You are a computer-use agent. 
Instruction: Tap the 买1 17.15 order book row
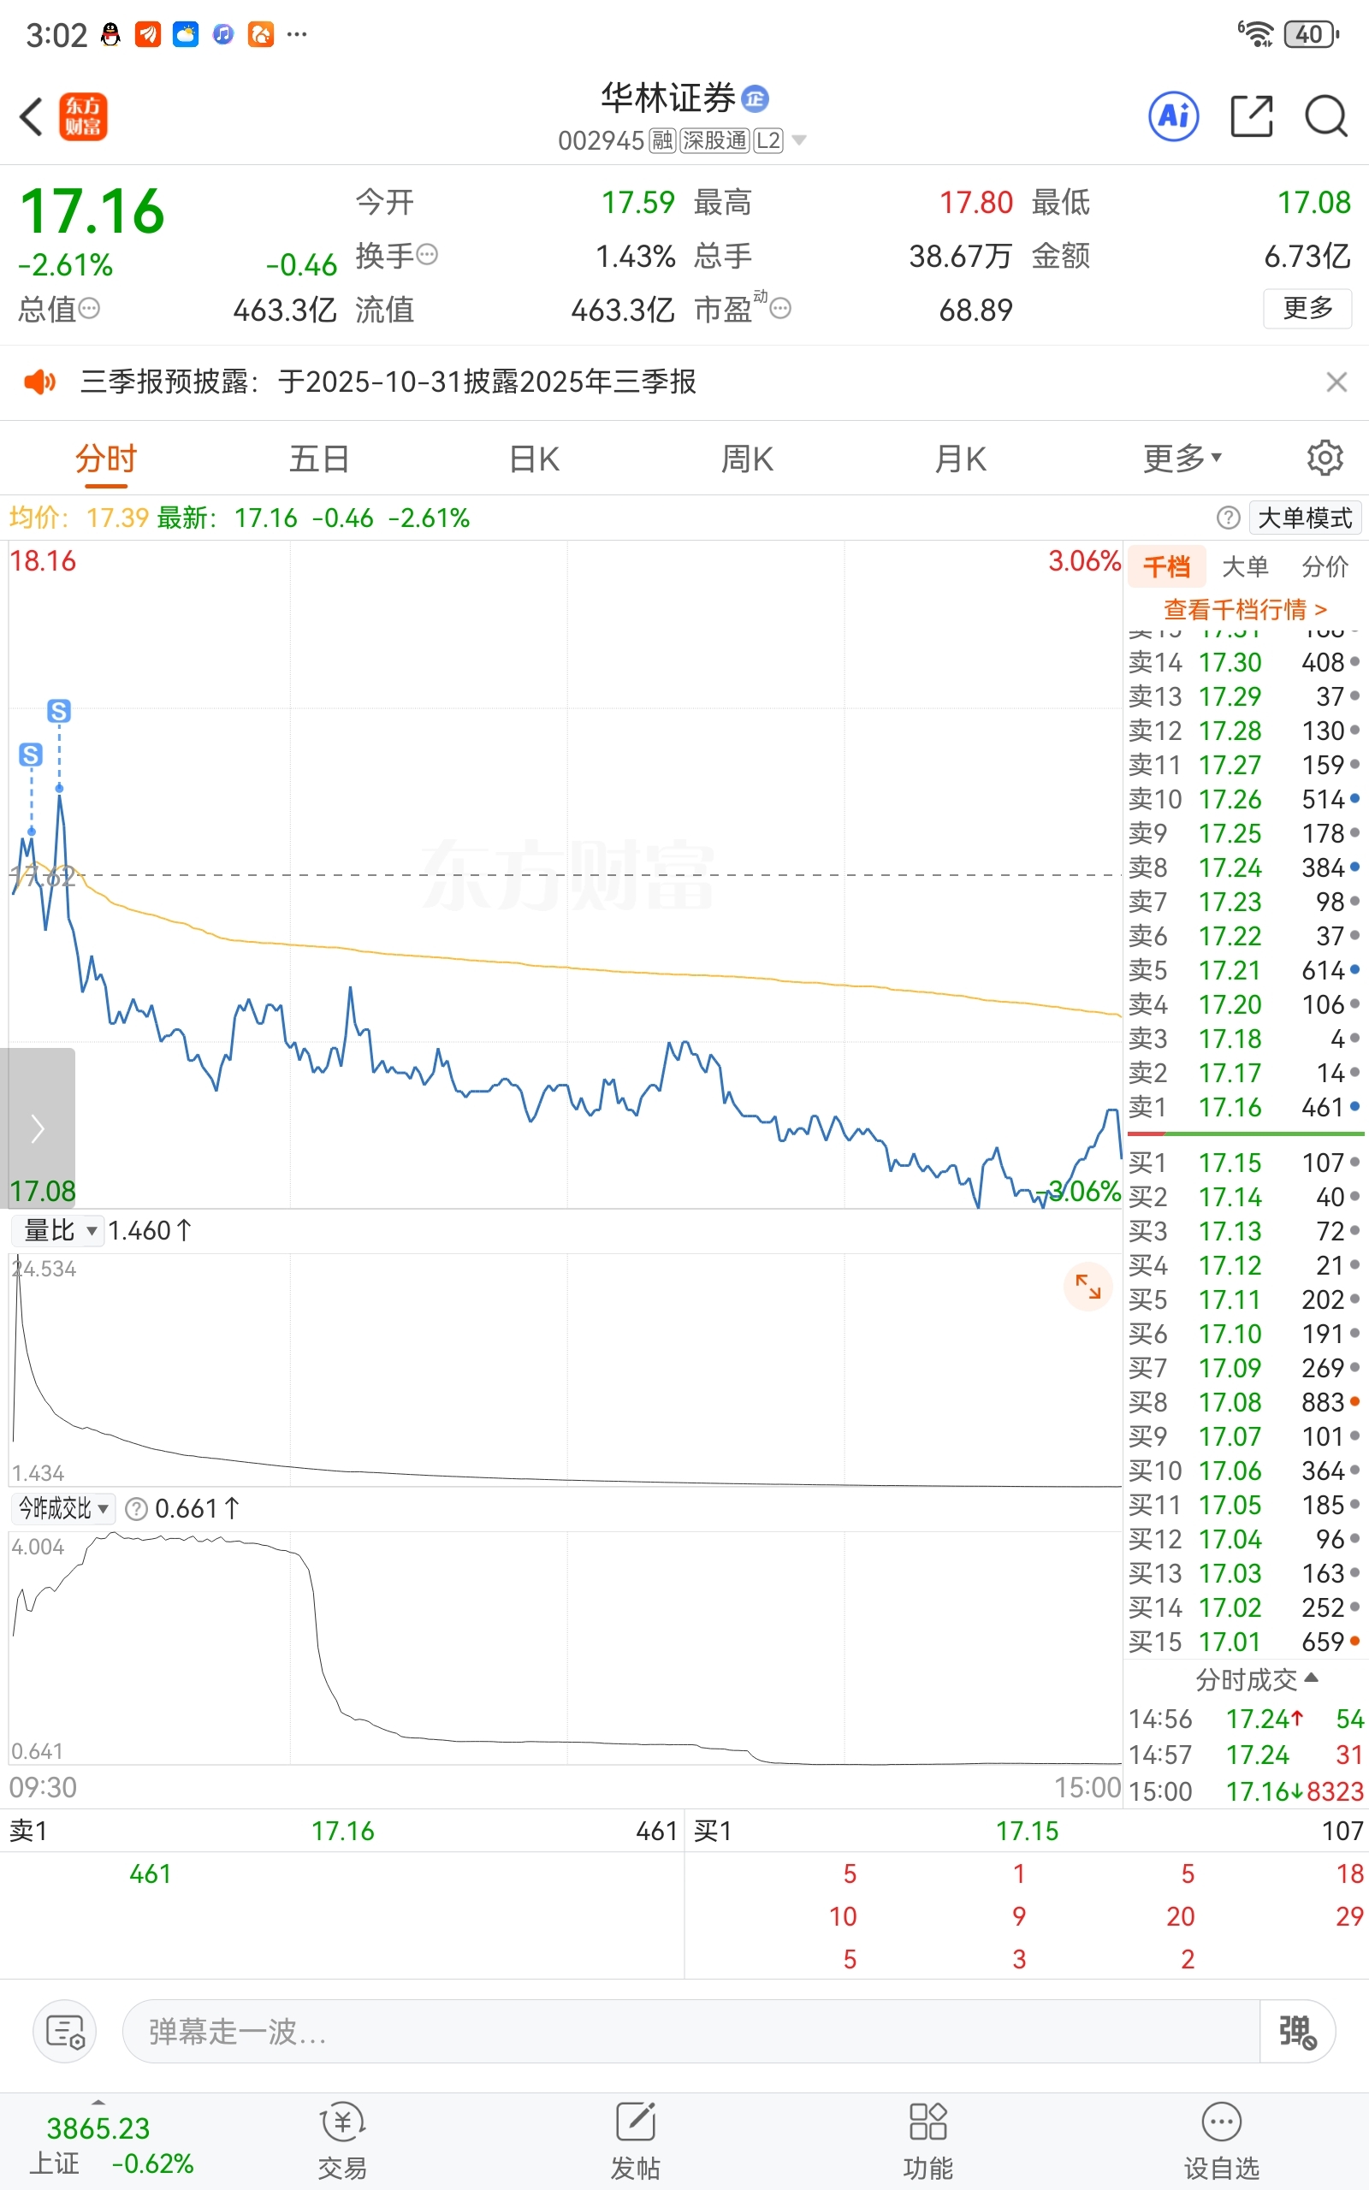tap(1245, 1163)
